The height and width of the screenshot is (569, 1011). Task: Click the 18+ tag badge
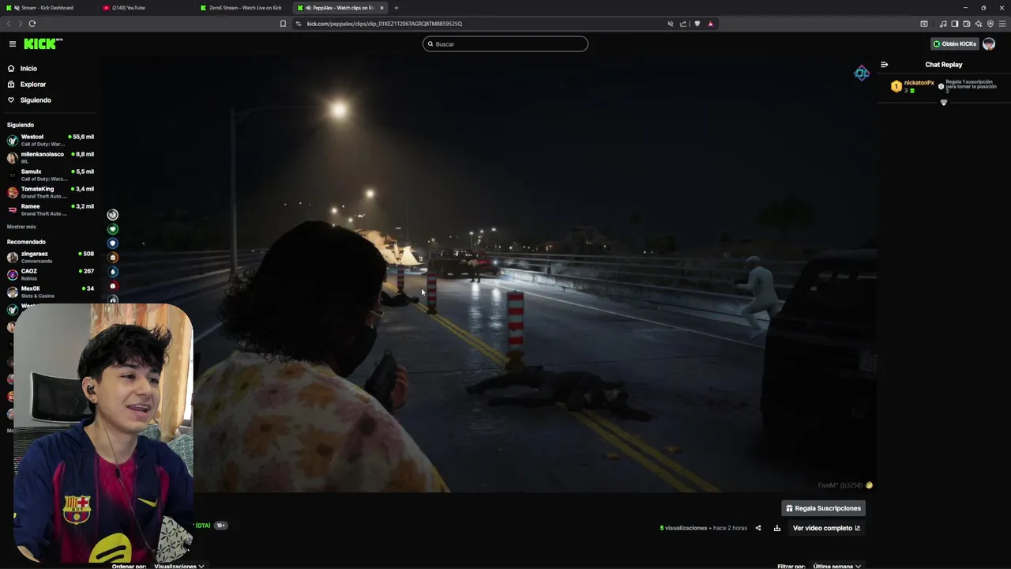[221, 526]
